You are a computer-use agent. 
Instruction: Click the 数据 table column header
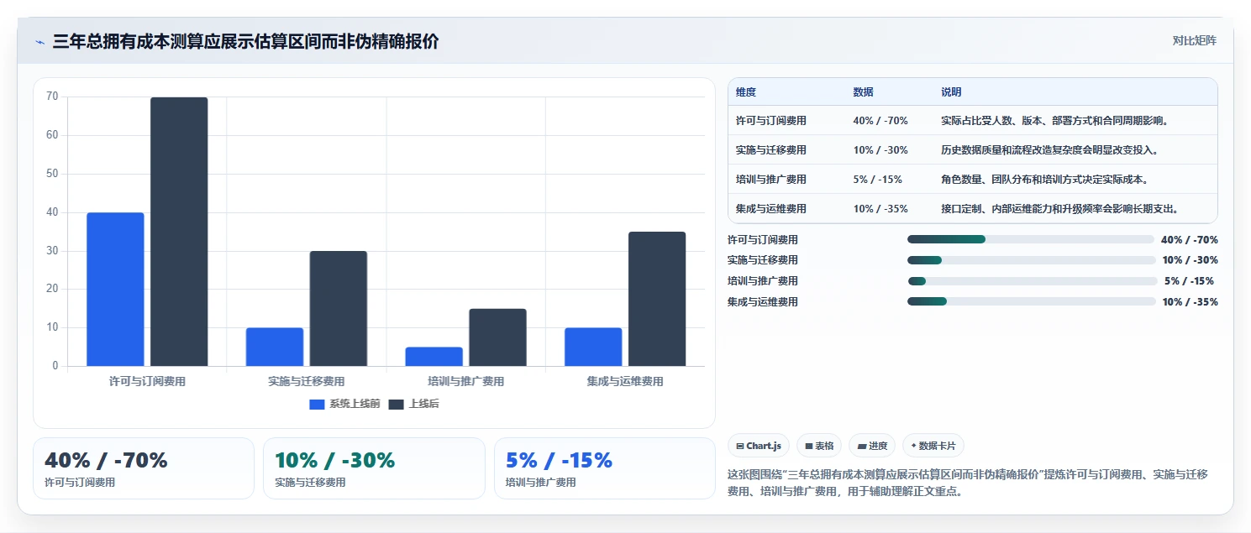[863, 92]
